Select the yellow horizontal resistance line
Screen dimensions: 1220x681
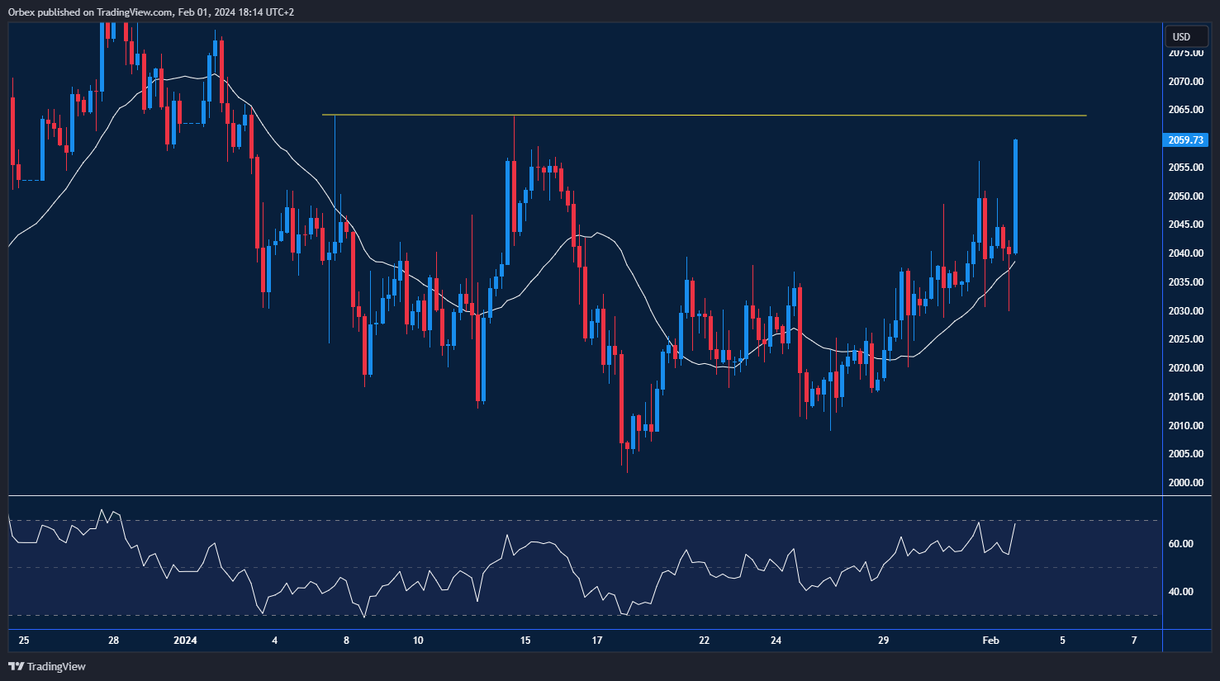tap(702, 116)
